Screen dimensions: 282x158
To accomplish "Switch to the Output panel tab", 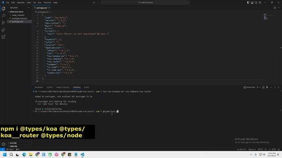I will click(x=50, y=87).
